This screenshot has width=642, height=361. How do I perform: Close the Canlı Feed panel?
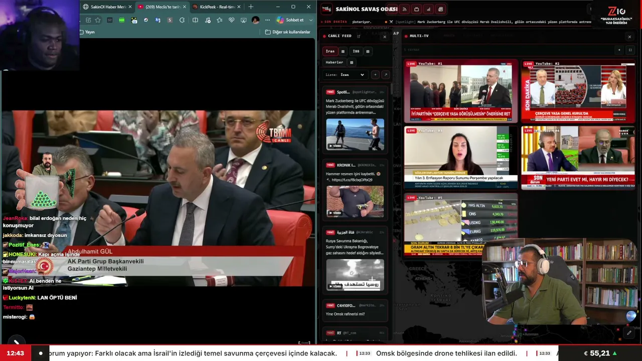[x=385, y=37]
